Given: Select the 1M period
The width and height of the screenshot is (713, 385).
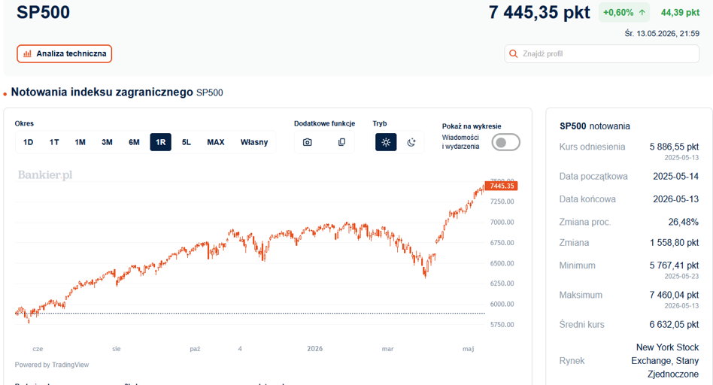Looking at the screenshot, I should pyautogui.click(x=80, y=142).
